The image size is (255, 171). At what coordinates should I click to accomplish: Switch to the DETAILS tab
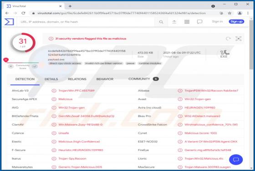(51, 79)
